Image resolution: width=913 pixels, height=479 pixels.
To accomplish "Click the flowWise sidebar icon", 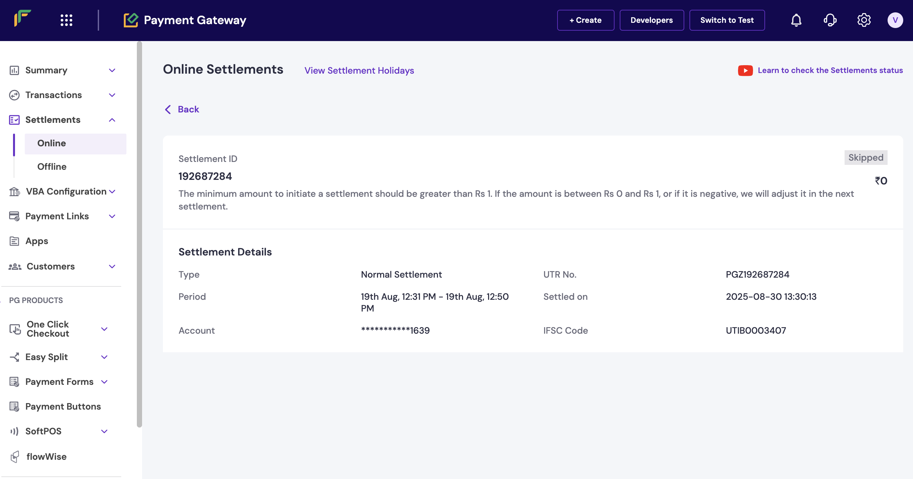I will pos(15,457).
